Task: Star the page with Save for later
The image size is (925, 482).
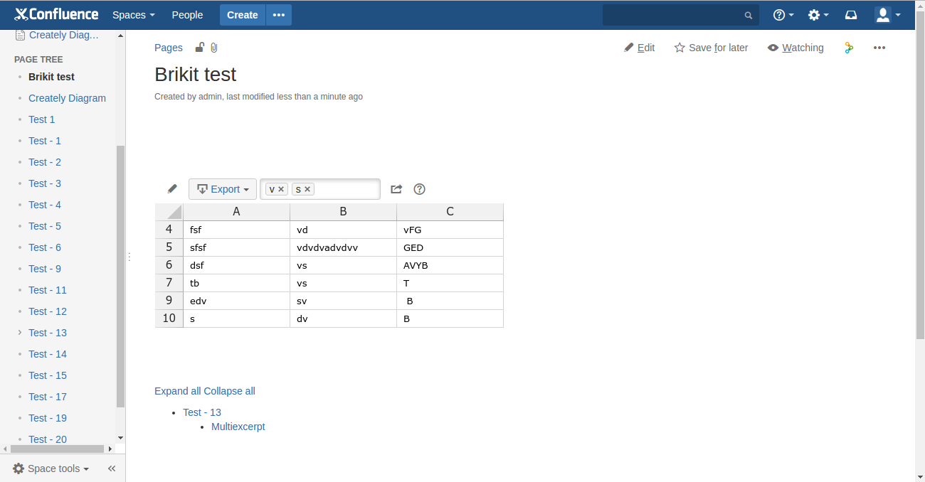Action: 710,48
